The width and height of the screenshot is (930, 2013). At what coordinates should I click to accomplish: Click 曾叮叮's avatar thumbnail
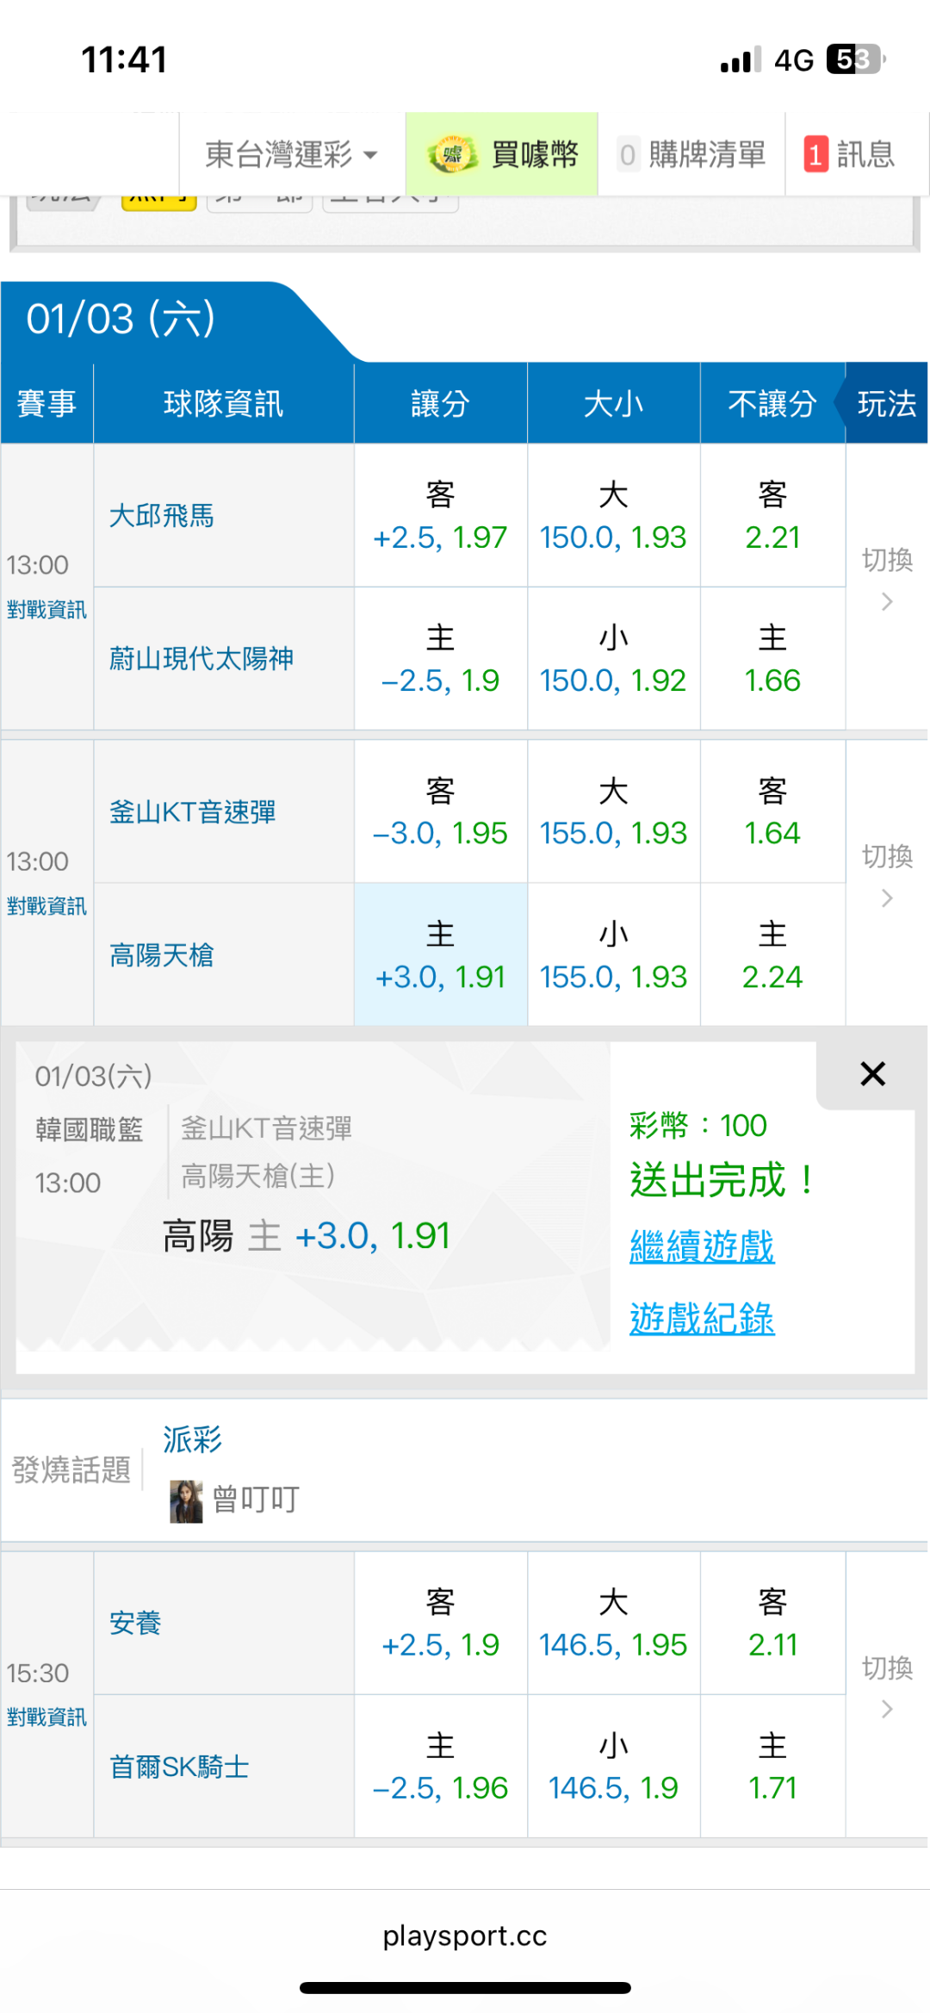(186, 1501)
